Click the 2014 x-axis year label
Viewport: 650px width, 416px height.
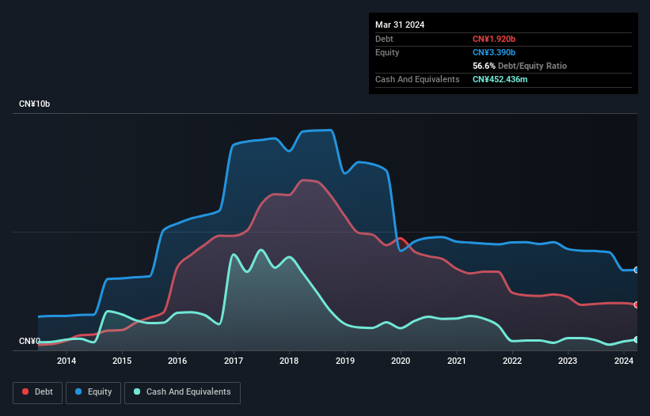(x=67, y=361)
